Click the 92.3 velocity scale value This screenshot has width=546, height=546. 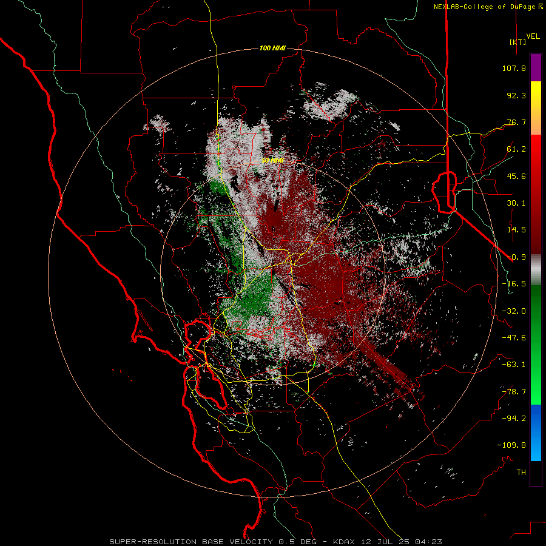coord(516,95)
